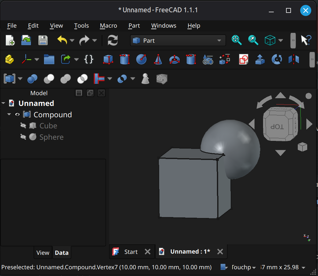Create a link object

pos(66,59)
